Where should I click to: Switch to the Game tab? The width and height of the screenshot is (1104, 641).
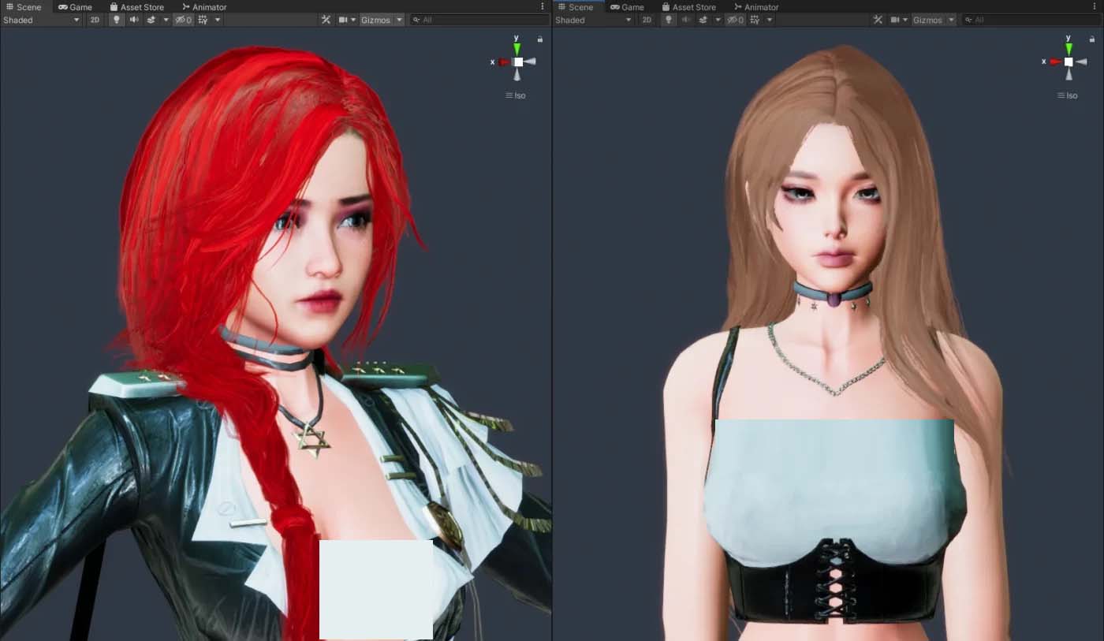(x=75, y=6)
